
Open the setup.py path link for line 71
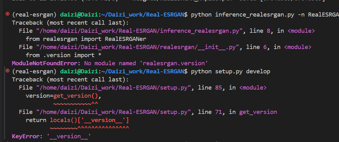pyautogui.click(x=114, y=112)
